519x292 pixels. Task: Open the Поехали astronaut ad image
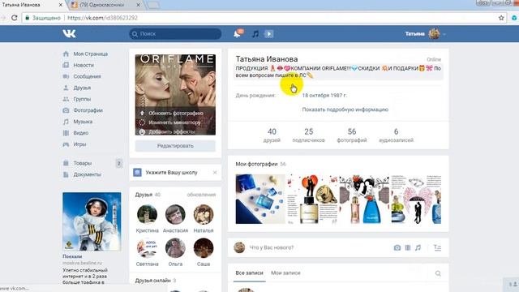tap(92, 221)
